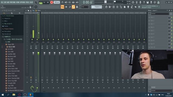Start playback with the Play button
This screenshot has width=173, height=97.
click(x=44, y=2)
